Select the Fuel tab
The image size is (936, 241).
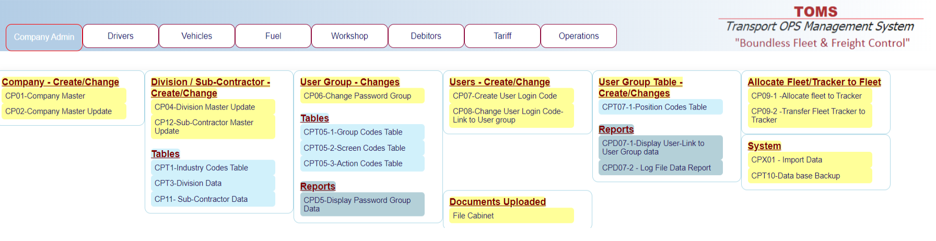pyautogui.click(x=273, y=36)
